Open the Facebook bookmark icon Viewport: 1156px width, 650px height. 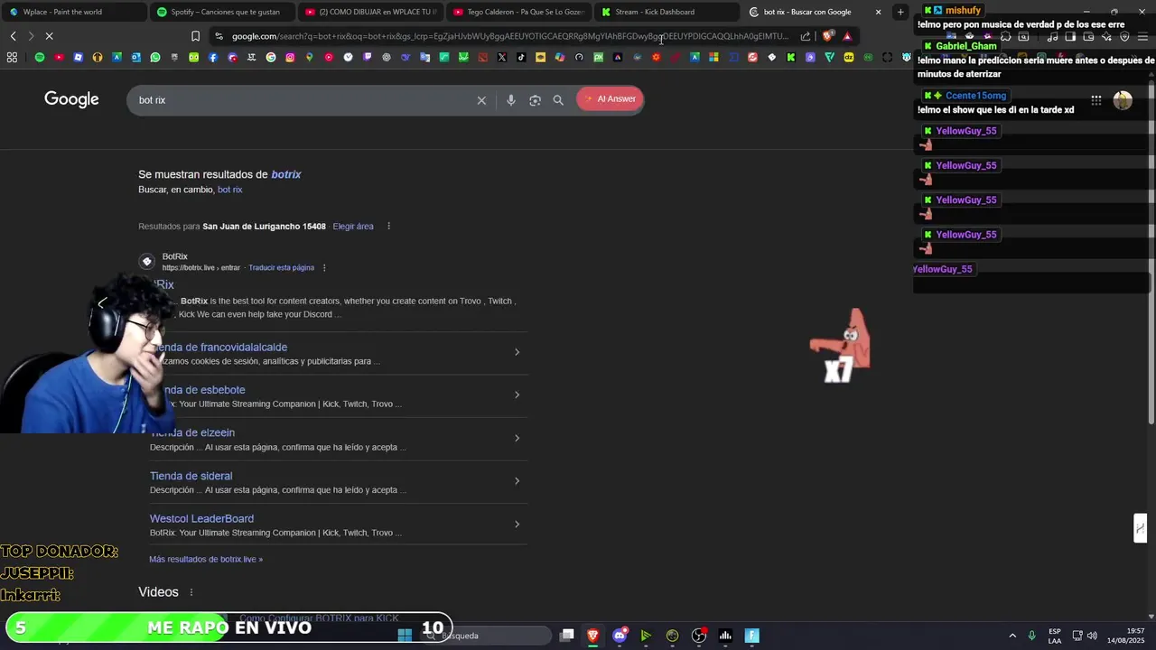click(x=213, y=58)
